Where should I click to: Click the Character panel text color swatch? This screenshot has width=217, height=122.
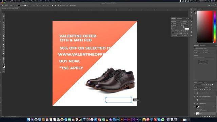tap(187, 29)
